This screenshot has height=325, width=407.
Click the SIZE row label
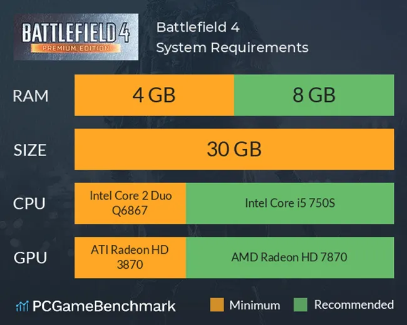click(x=31, y=150)
